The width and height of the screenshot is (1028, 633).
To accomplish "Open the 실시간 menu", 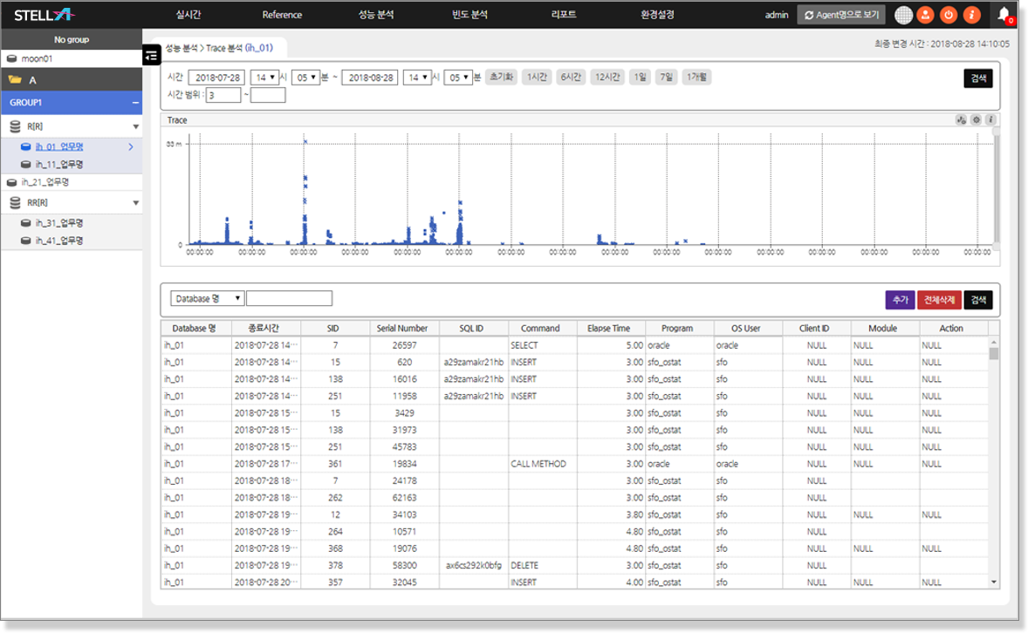I will 188,15.
